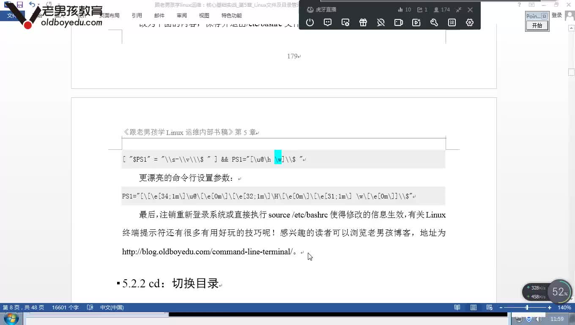
Task: Open the 审阅 ribbon tab
Action: point(182,16)
